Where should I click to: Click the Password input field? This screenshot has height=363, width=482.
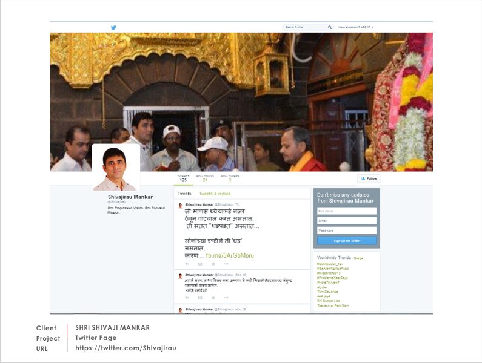[x=347, y=231]
